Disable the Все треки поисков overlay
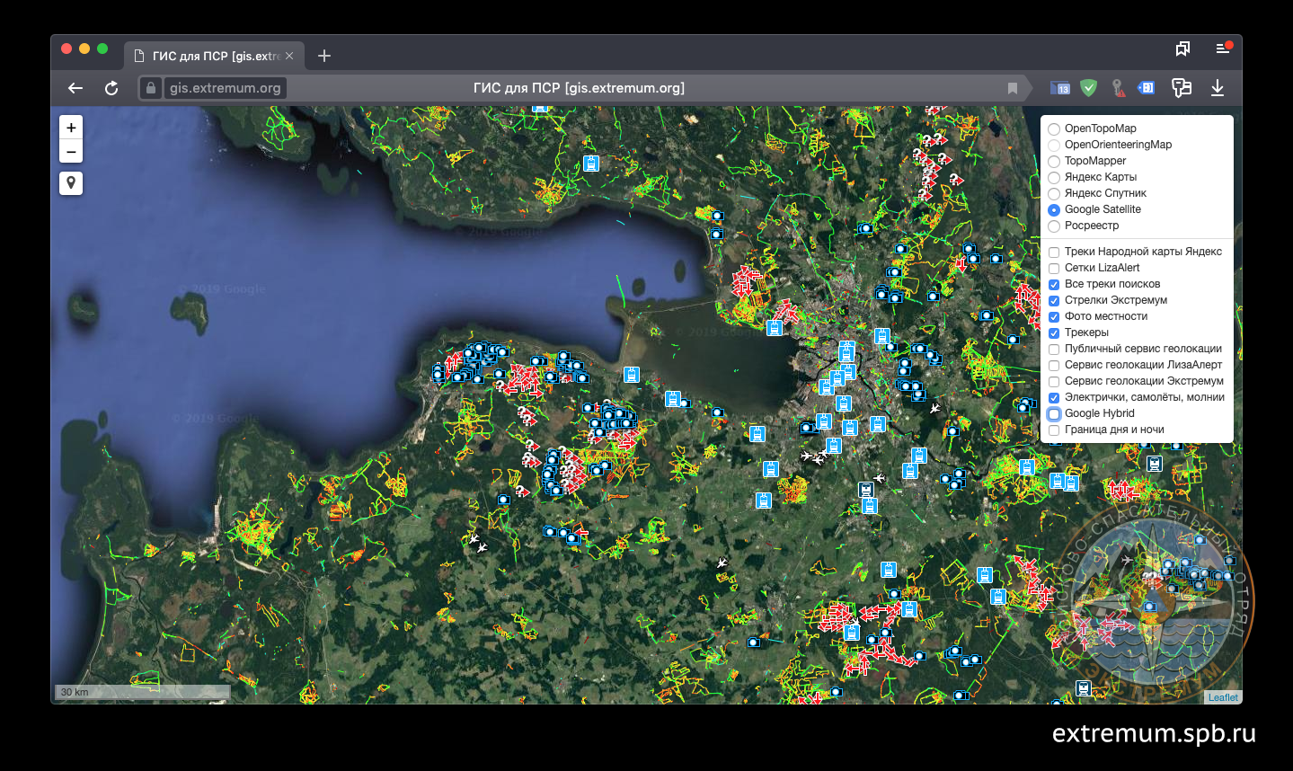1293x771 pixels. click(1054, 285)
